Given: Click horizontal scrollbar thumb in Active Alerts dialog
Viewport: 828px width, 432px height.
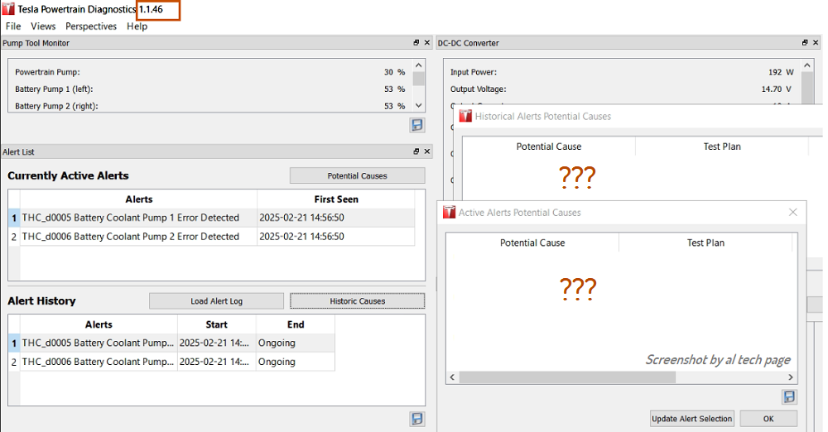Looking at the screenshot, I should click(567, 377).
